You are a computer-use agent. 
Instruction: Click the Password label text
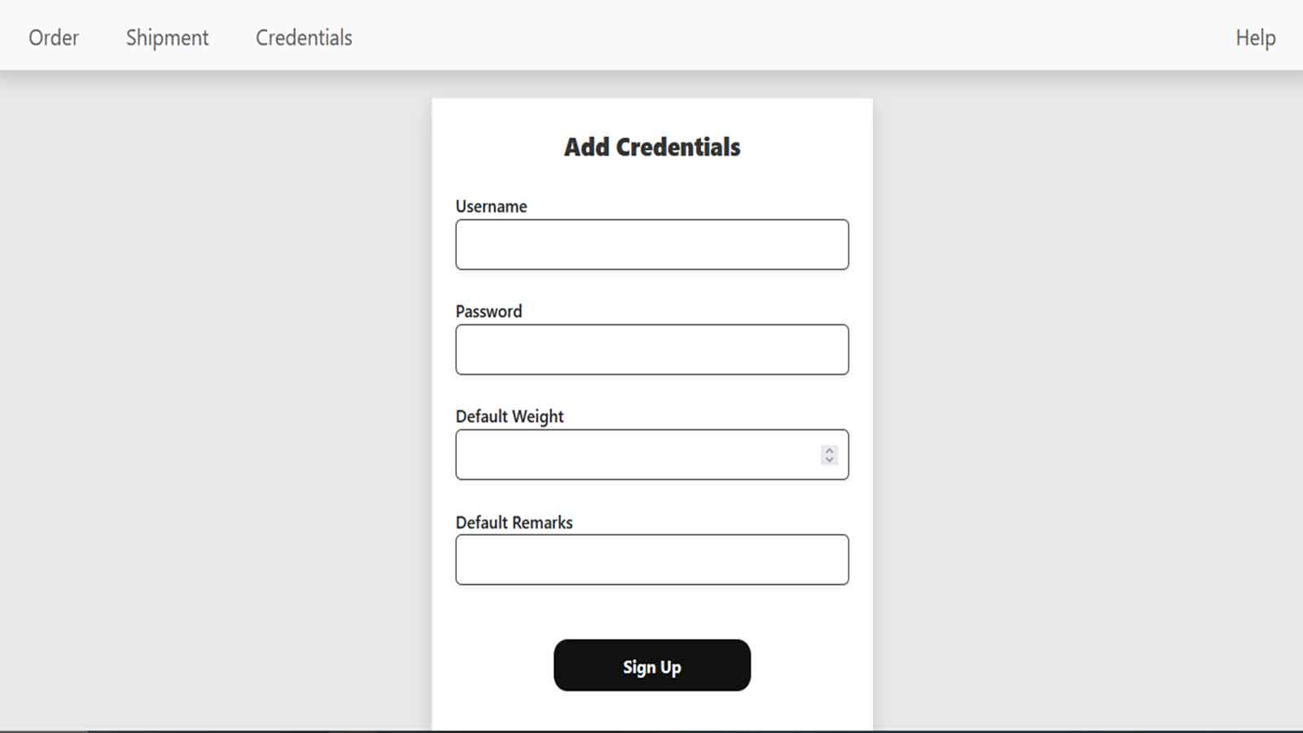[489, 311]
